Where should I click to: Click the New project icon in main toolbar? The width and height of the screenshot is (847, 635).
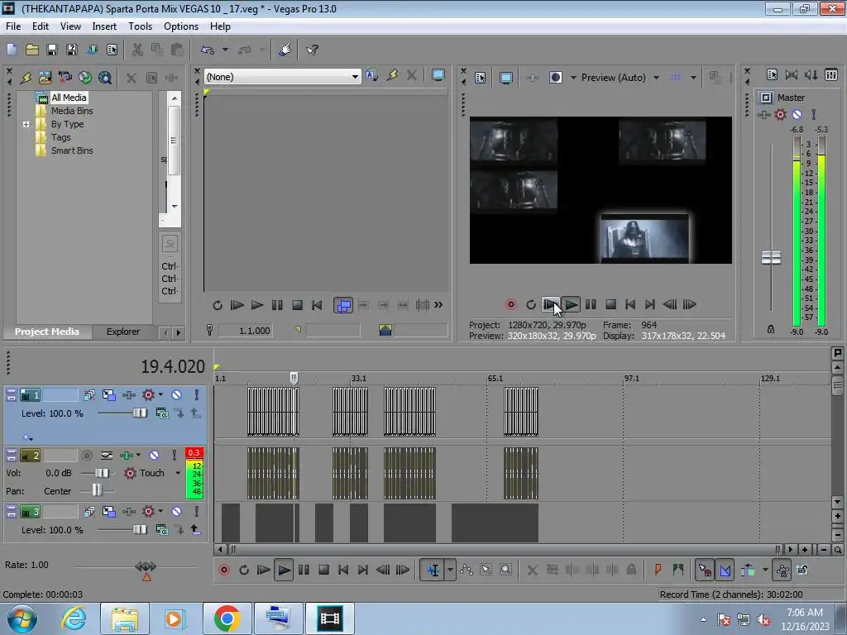tap(12, 50)
